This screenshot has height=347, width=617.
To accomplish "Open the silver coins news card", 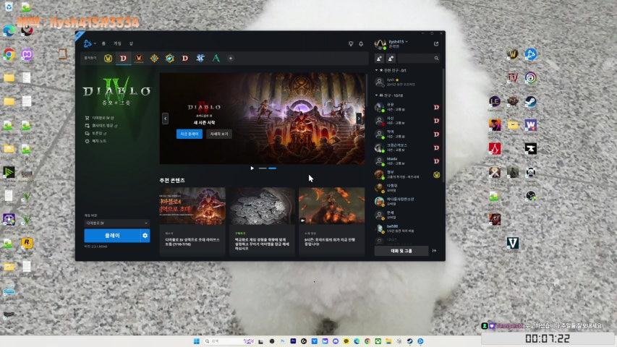I will [x=262, y=221].
